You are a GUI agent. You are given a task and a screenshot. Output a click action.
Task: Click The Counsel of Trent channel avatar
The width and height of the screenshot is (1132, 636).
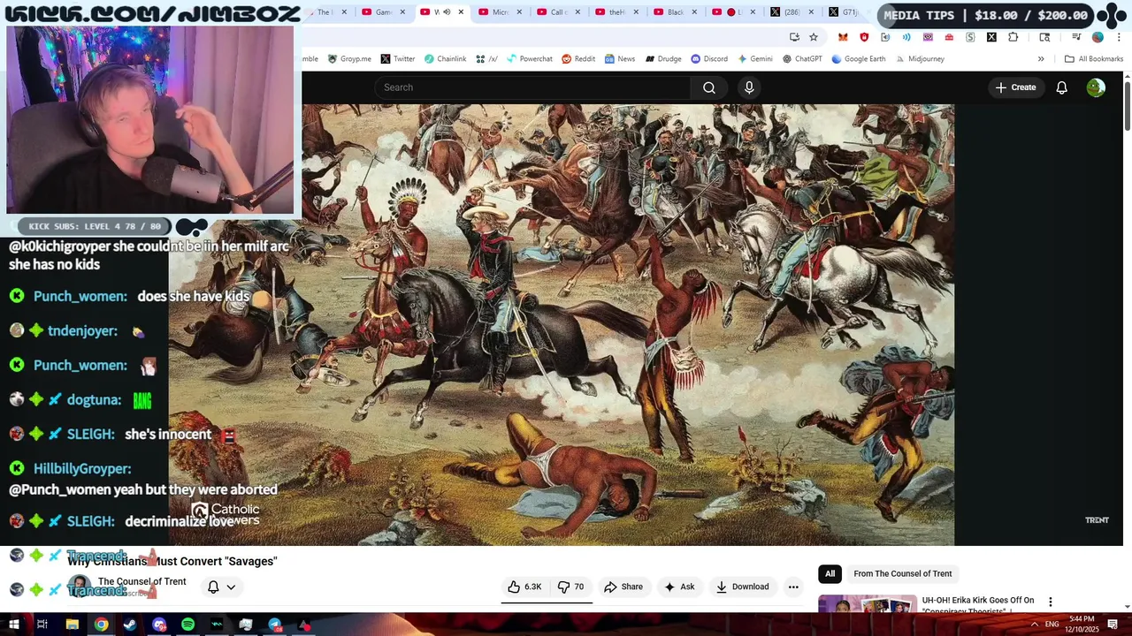[x=80, y=586]
